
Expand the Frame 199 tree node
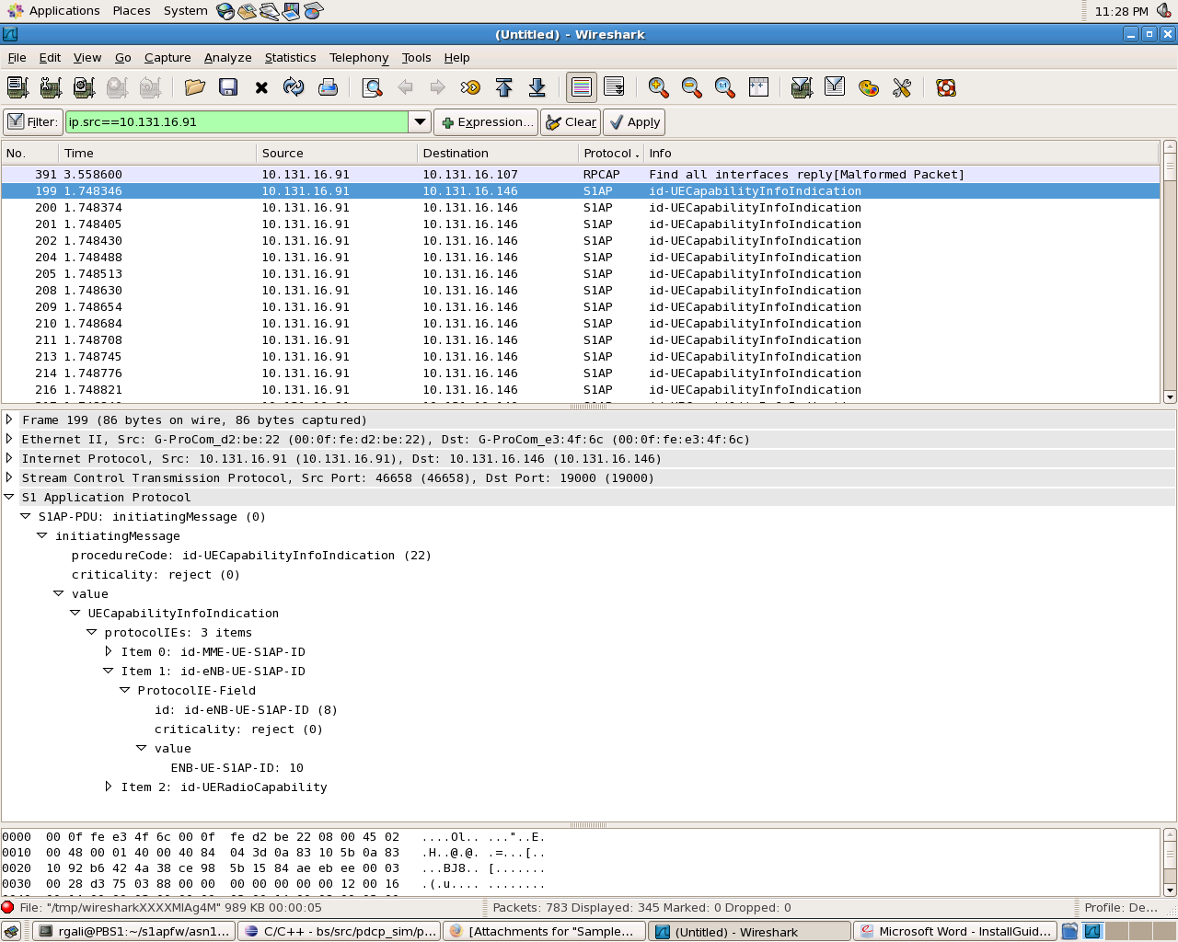9,419
